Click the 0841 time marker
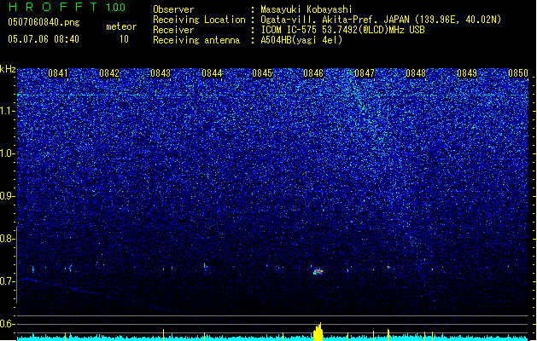The width and height of the screenshot is (537, 341). pos(58,73)
